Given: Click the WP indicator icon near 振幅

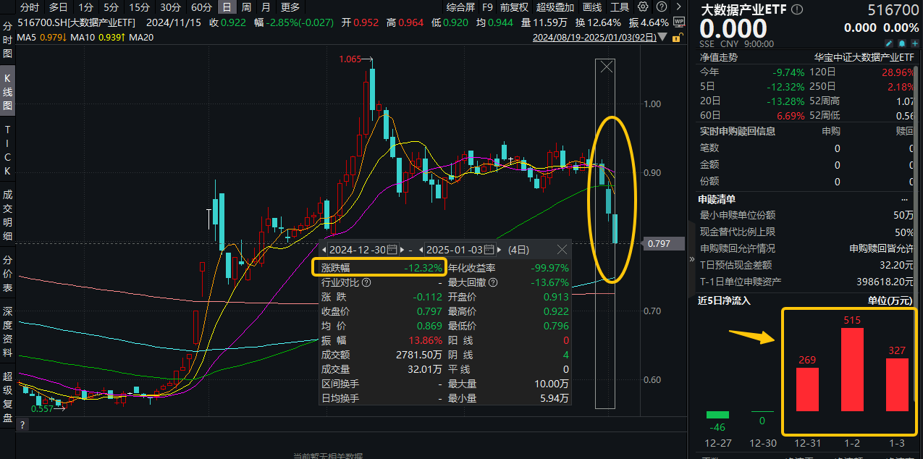Looking at the screenshot, I should tap(678, 22).
